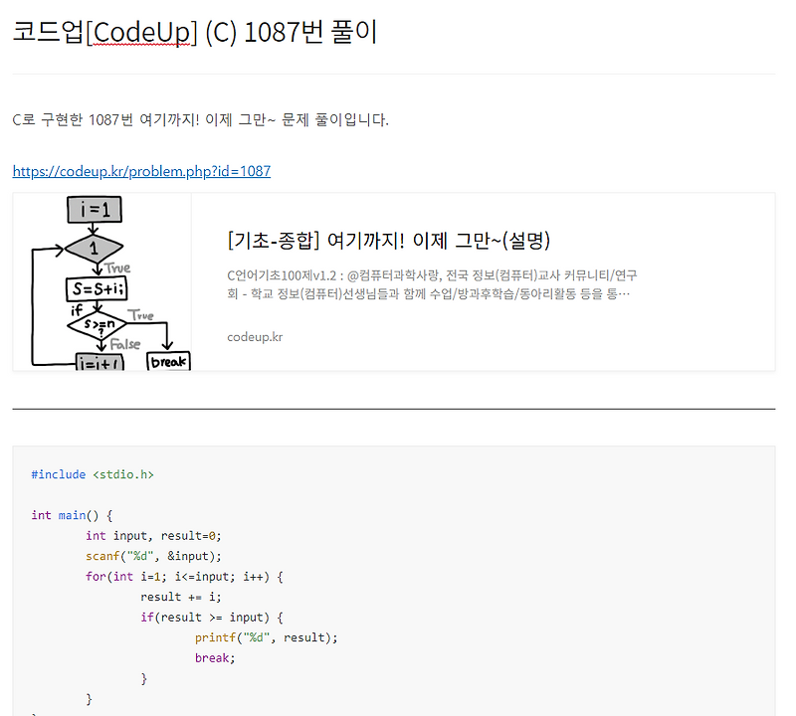Click the codeup.kr source label on the card
Viewport: 796px width, 716px height.
point(252,336)
